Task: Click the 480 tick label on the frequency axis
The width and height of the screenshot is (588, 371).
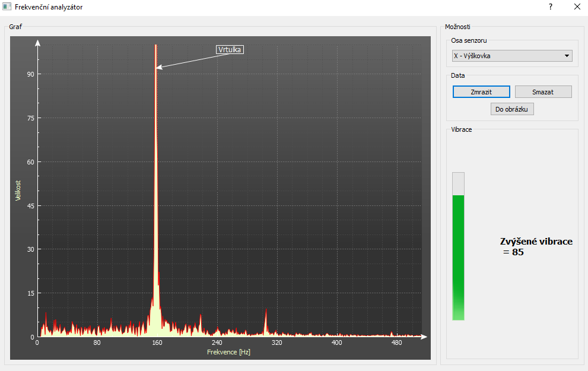Action: point(396,343)
